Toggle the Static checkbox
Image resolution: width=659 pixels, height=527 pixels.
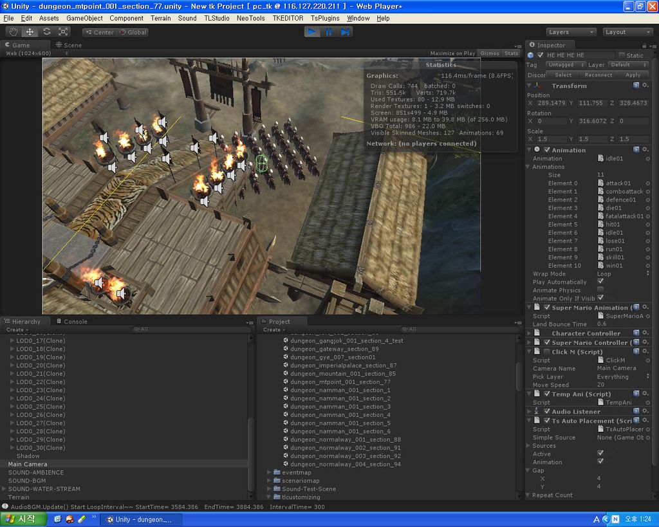click(622, 55)
